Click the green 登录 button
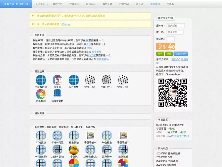Image resolution: width=222 pixels, height=167 pixels. point(160,54)
